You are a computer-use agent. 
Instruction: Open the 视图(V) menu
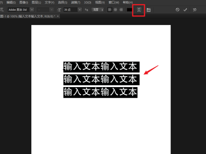(100, 2)
